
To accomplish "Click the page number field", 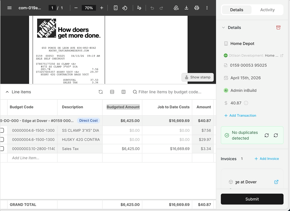I will point(52,8).
